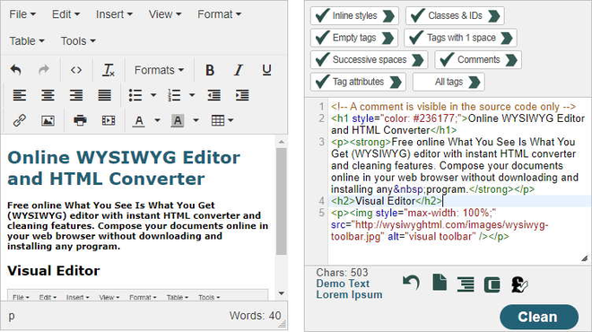Expand bullet list style arrow
This screenshot has width=592, height=332.
point(153,95)
